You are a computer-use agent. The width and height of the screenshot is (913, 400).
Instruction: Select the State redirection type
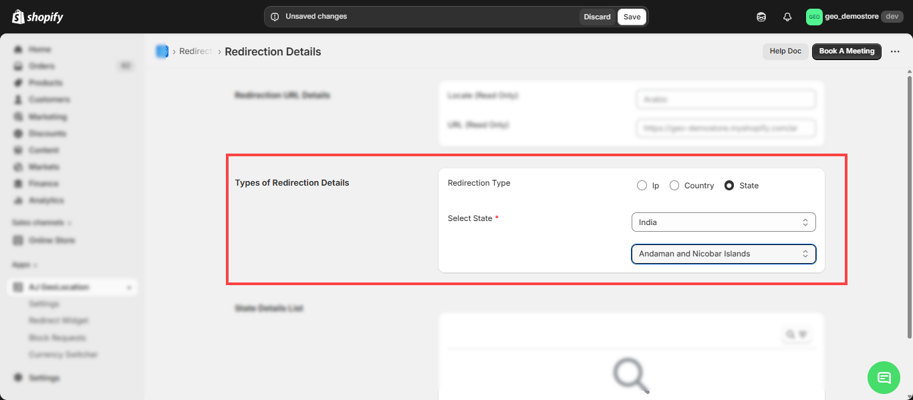coord(729,186)
